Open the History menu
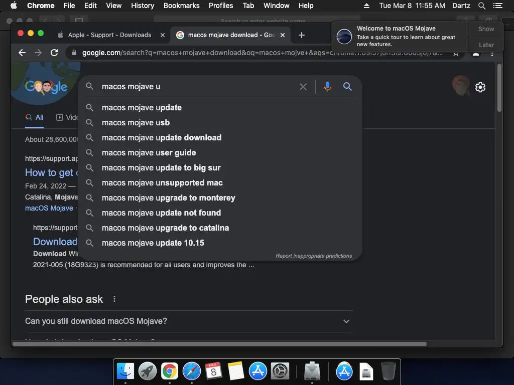Viewport: 514px width, 385px height. (143, 6)
